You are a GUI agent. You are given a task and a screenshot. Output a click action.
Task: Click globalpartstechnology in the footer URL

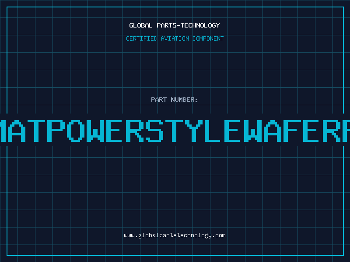pyautogui.click(x=175, y=235)
